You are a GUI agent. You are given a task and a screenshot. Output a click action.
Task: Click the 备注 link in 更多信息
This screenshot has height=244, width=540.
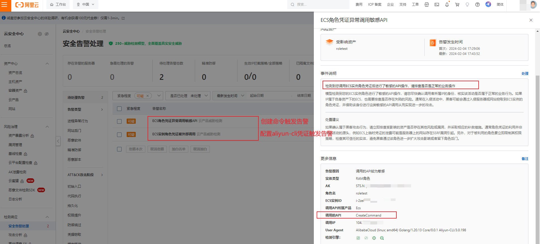point(525,159)
